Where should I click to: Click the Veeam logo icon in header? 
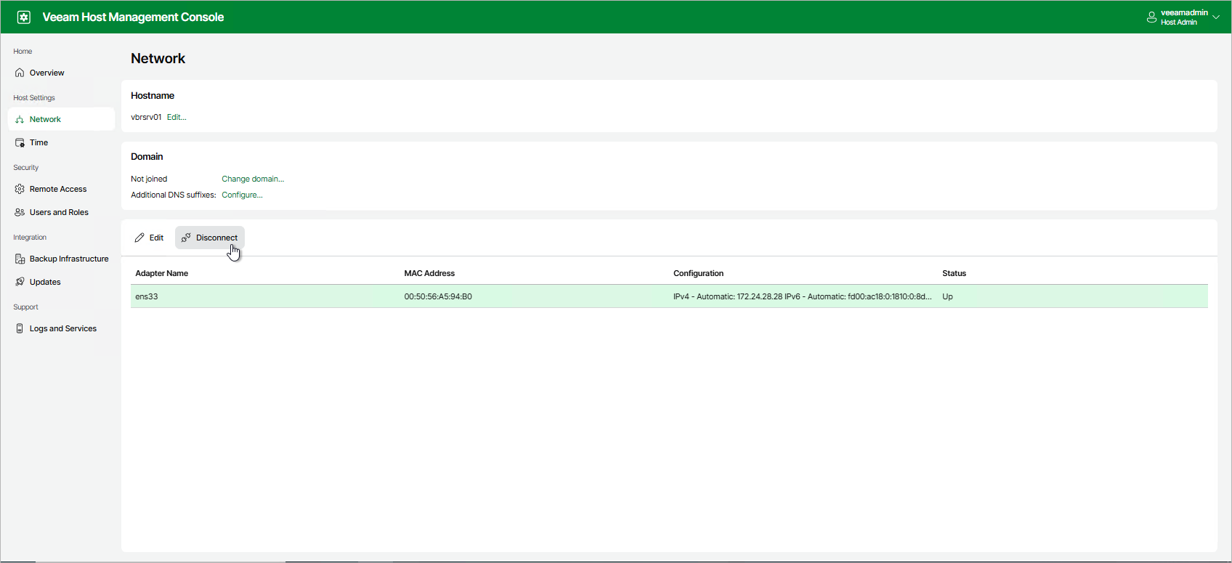[24, 17]
